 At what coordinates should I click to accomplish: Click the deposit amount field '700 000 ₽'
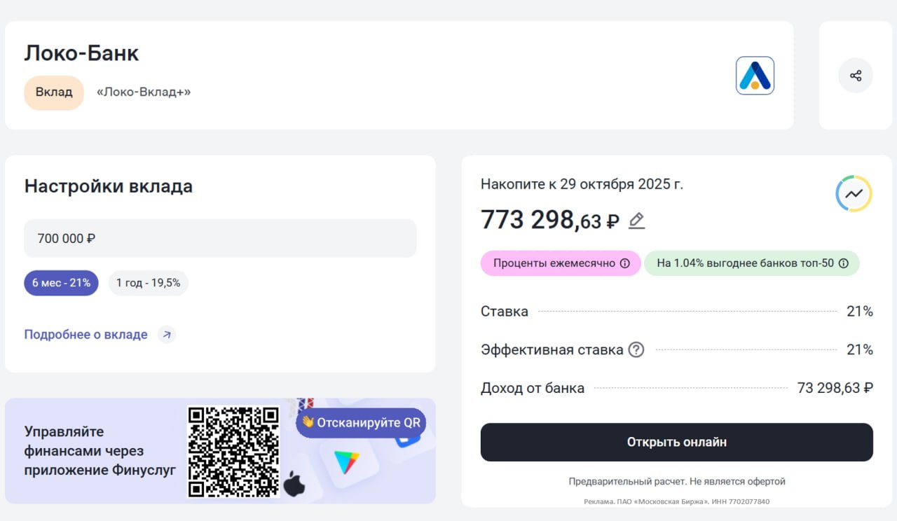[220, 238]
